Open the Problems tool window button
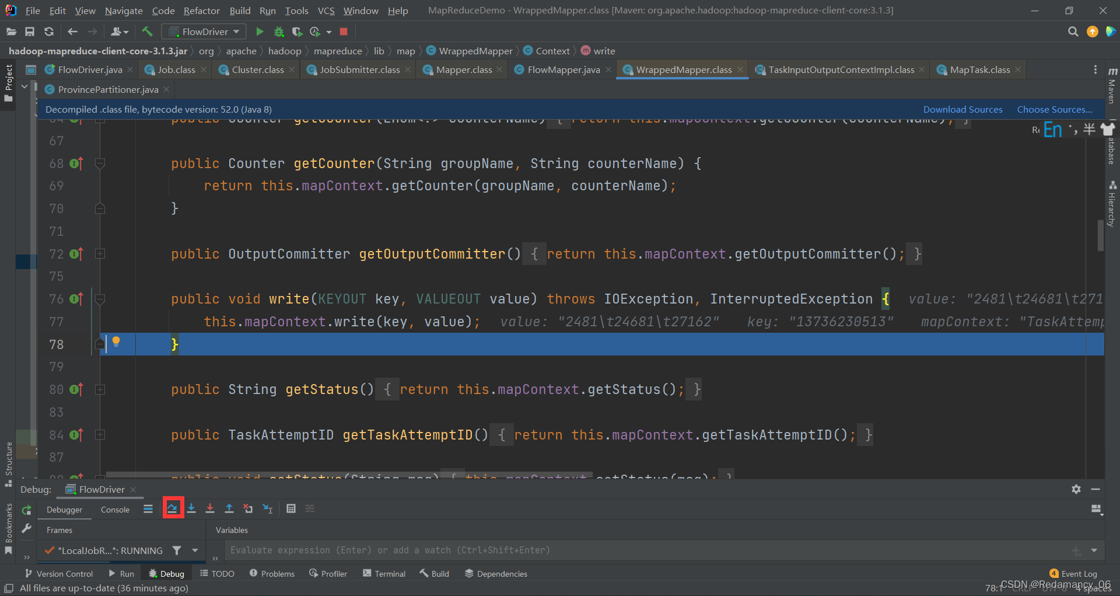1120x596 pixels. pos(272,574)
